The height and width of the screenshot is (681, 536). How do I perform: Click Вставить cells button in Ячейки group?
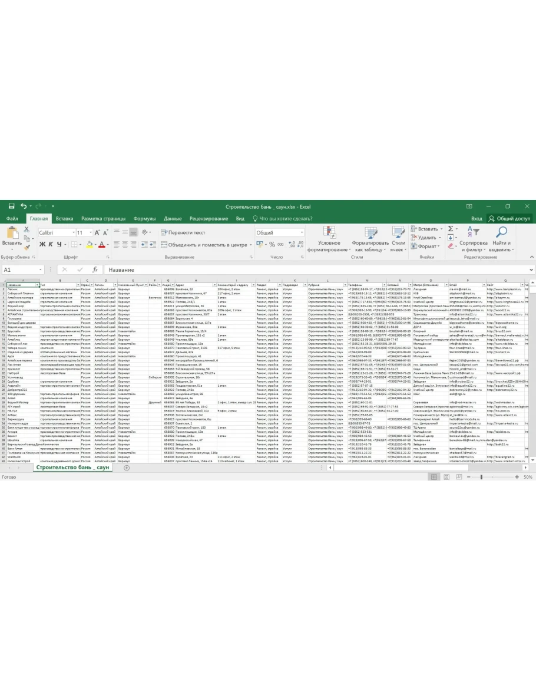click(x=425, y=228)
